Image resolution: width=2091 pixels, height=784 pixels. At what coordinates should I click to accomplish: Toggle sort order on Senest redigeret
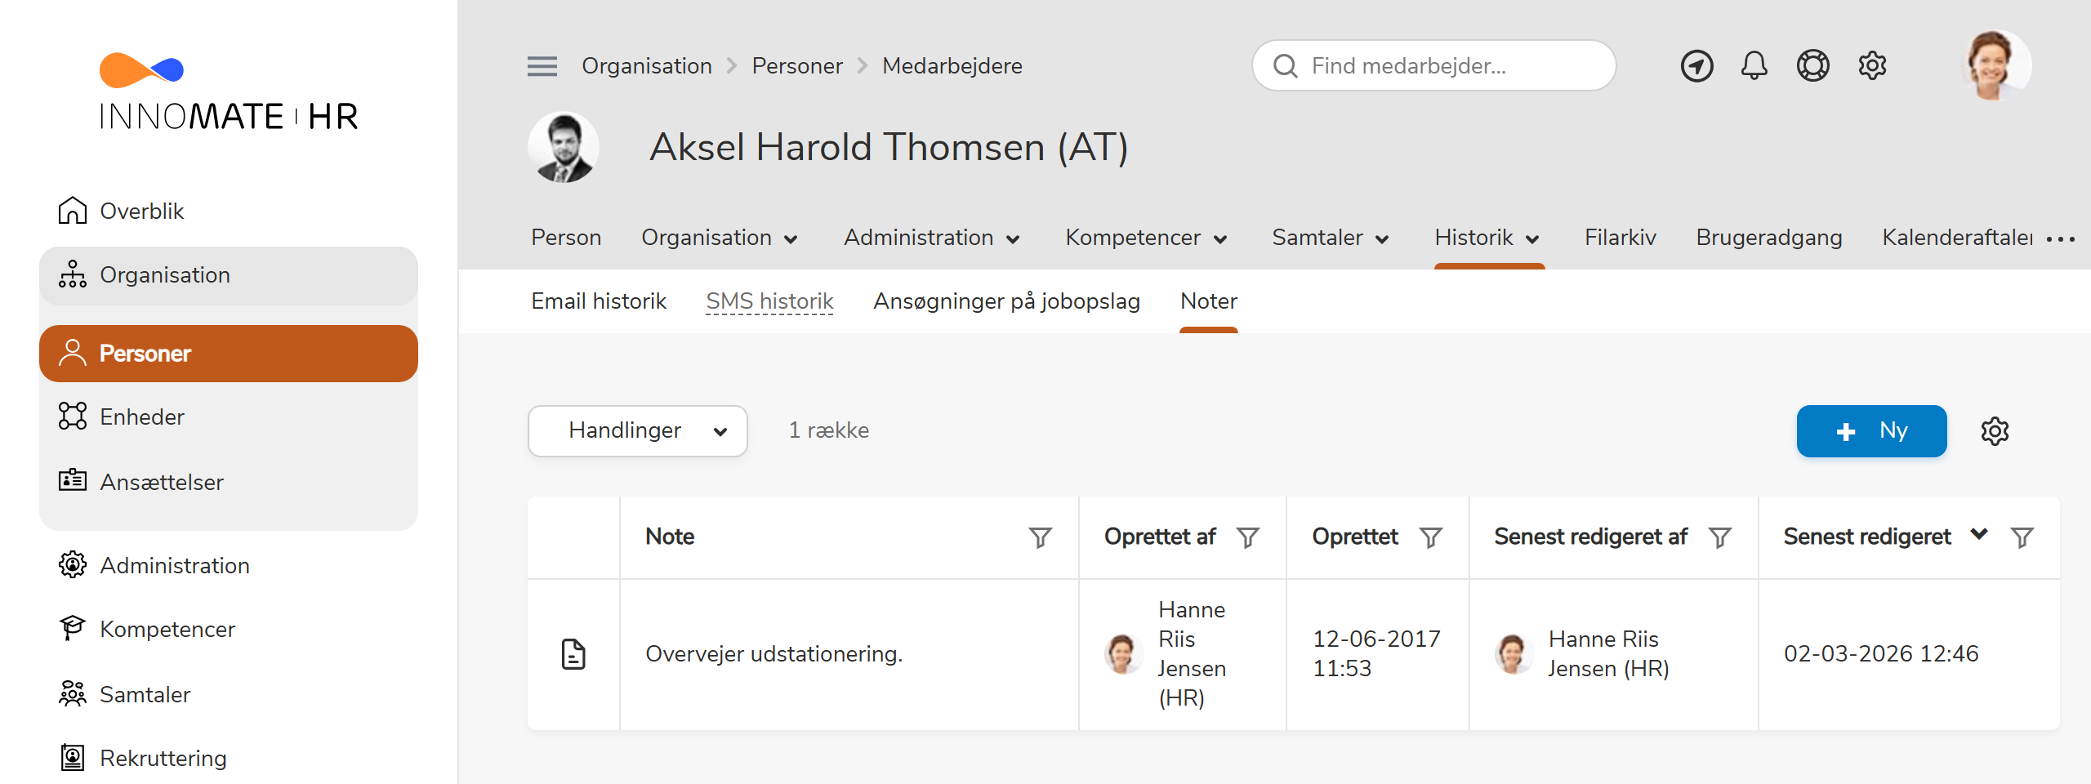[1977, 535]
